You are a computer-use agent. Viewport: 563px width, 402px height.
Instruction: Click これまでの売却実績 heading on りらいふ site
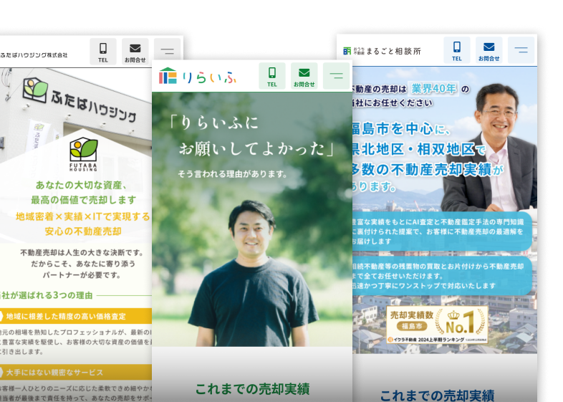point(251,389)
